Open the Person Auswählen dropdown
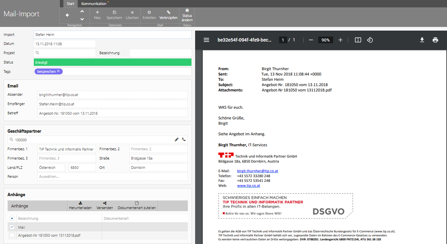The height and width of the screenshot is (244, 447). click(x=112, y=177)
